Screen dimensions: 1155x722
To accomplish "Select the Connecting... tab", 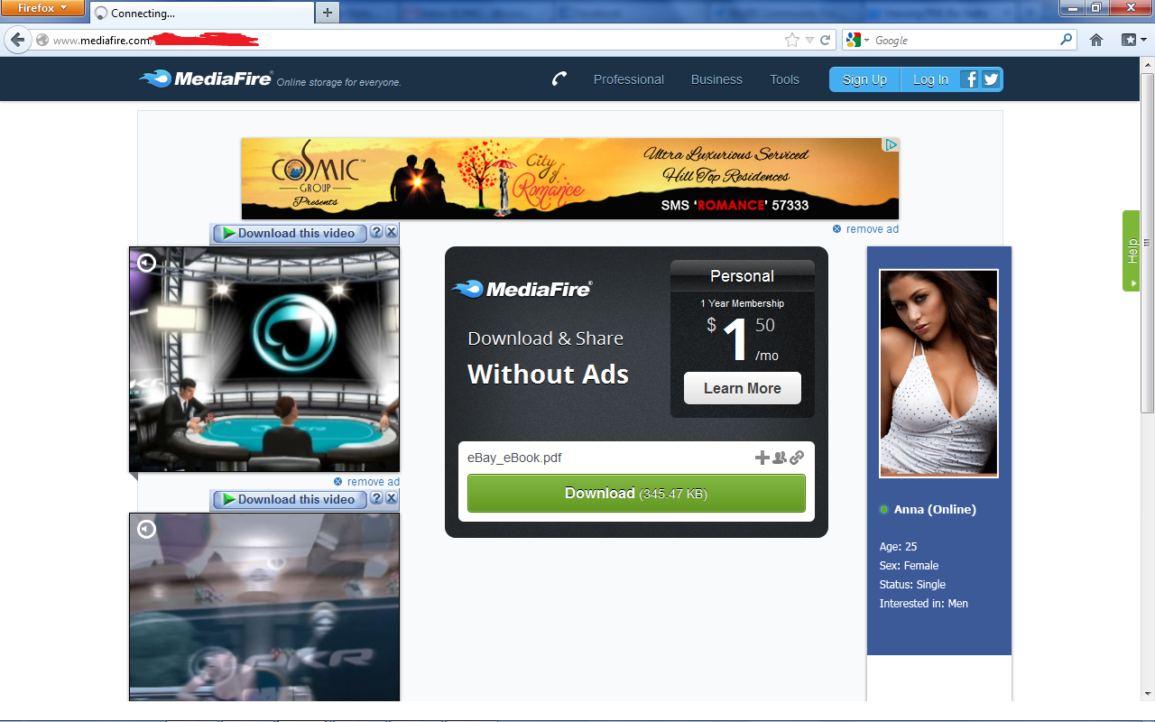I will (x=202, y=13).
